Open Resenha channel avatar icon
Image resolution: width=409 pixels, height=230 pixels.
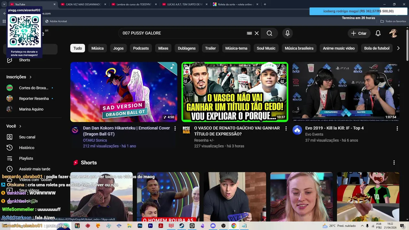pyautogui.click(x=186, y=130)
